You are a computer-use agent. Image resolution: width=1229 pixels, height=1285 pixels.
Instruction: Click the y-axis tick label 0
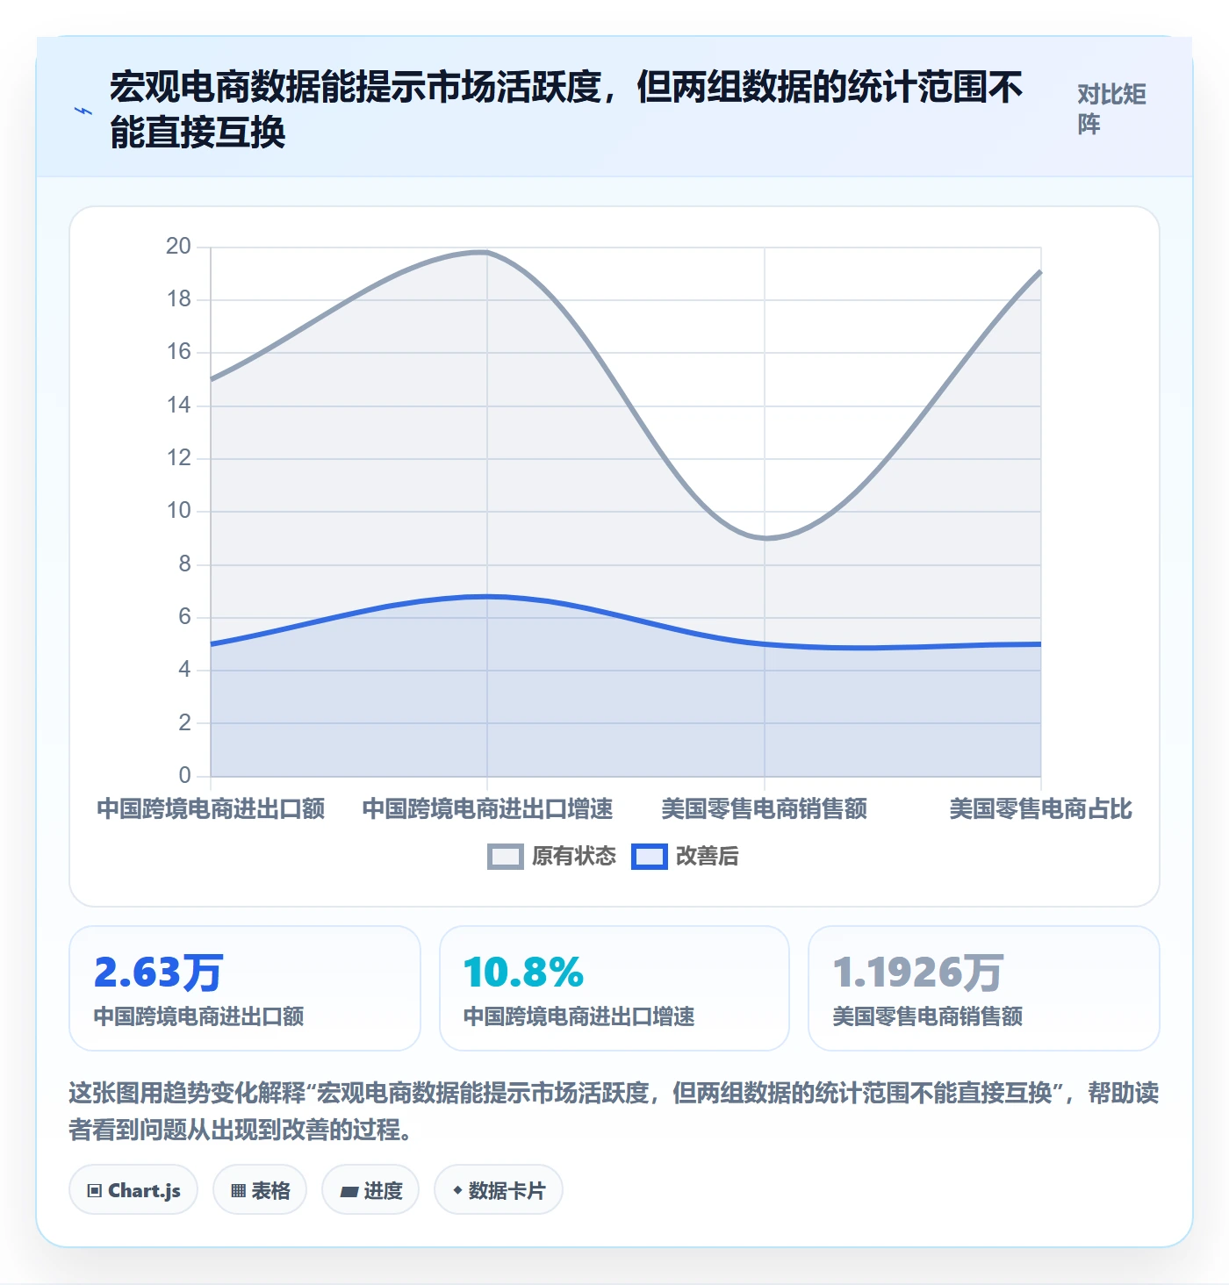[184, 775]
